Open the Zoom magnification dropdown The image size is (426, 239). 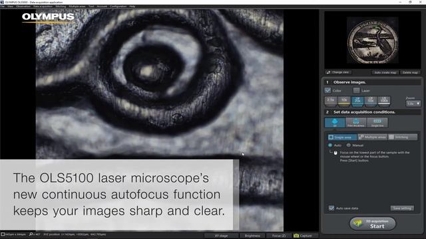coord(413,104)
